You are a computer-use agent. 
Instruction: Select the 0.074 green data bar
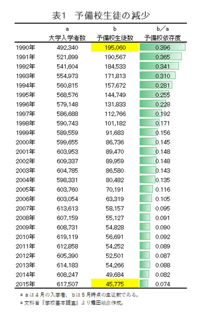pos(144,284)
